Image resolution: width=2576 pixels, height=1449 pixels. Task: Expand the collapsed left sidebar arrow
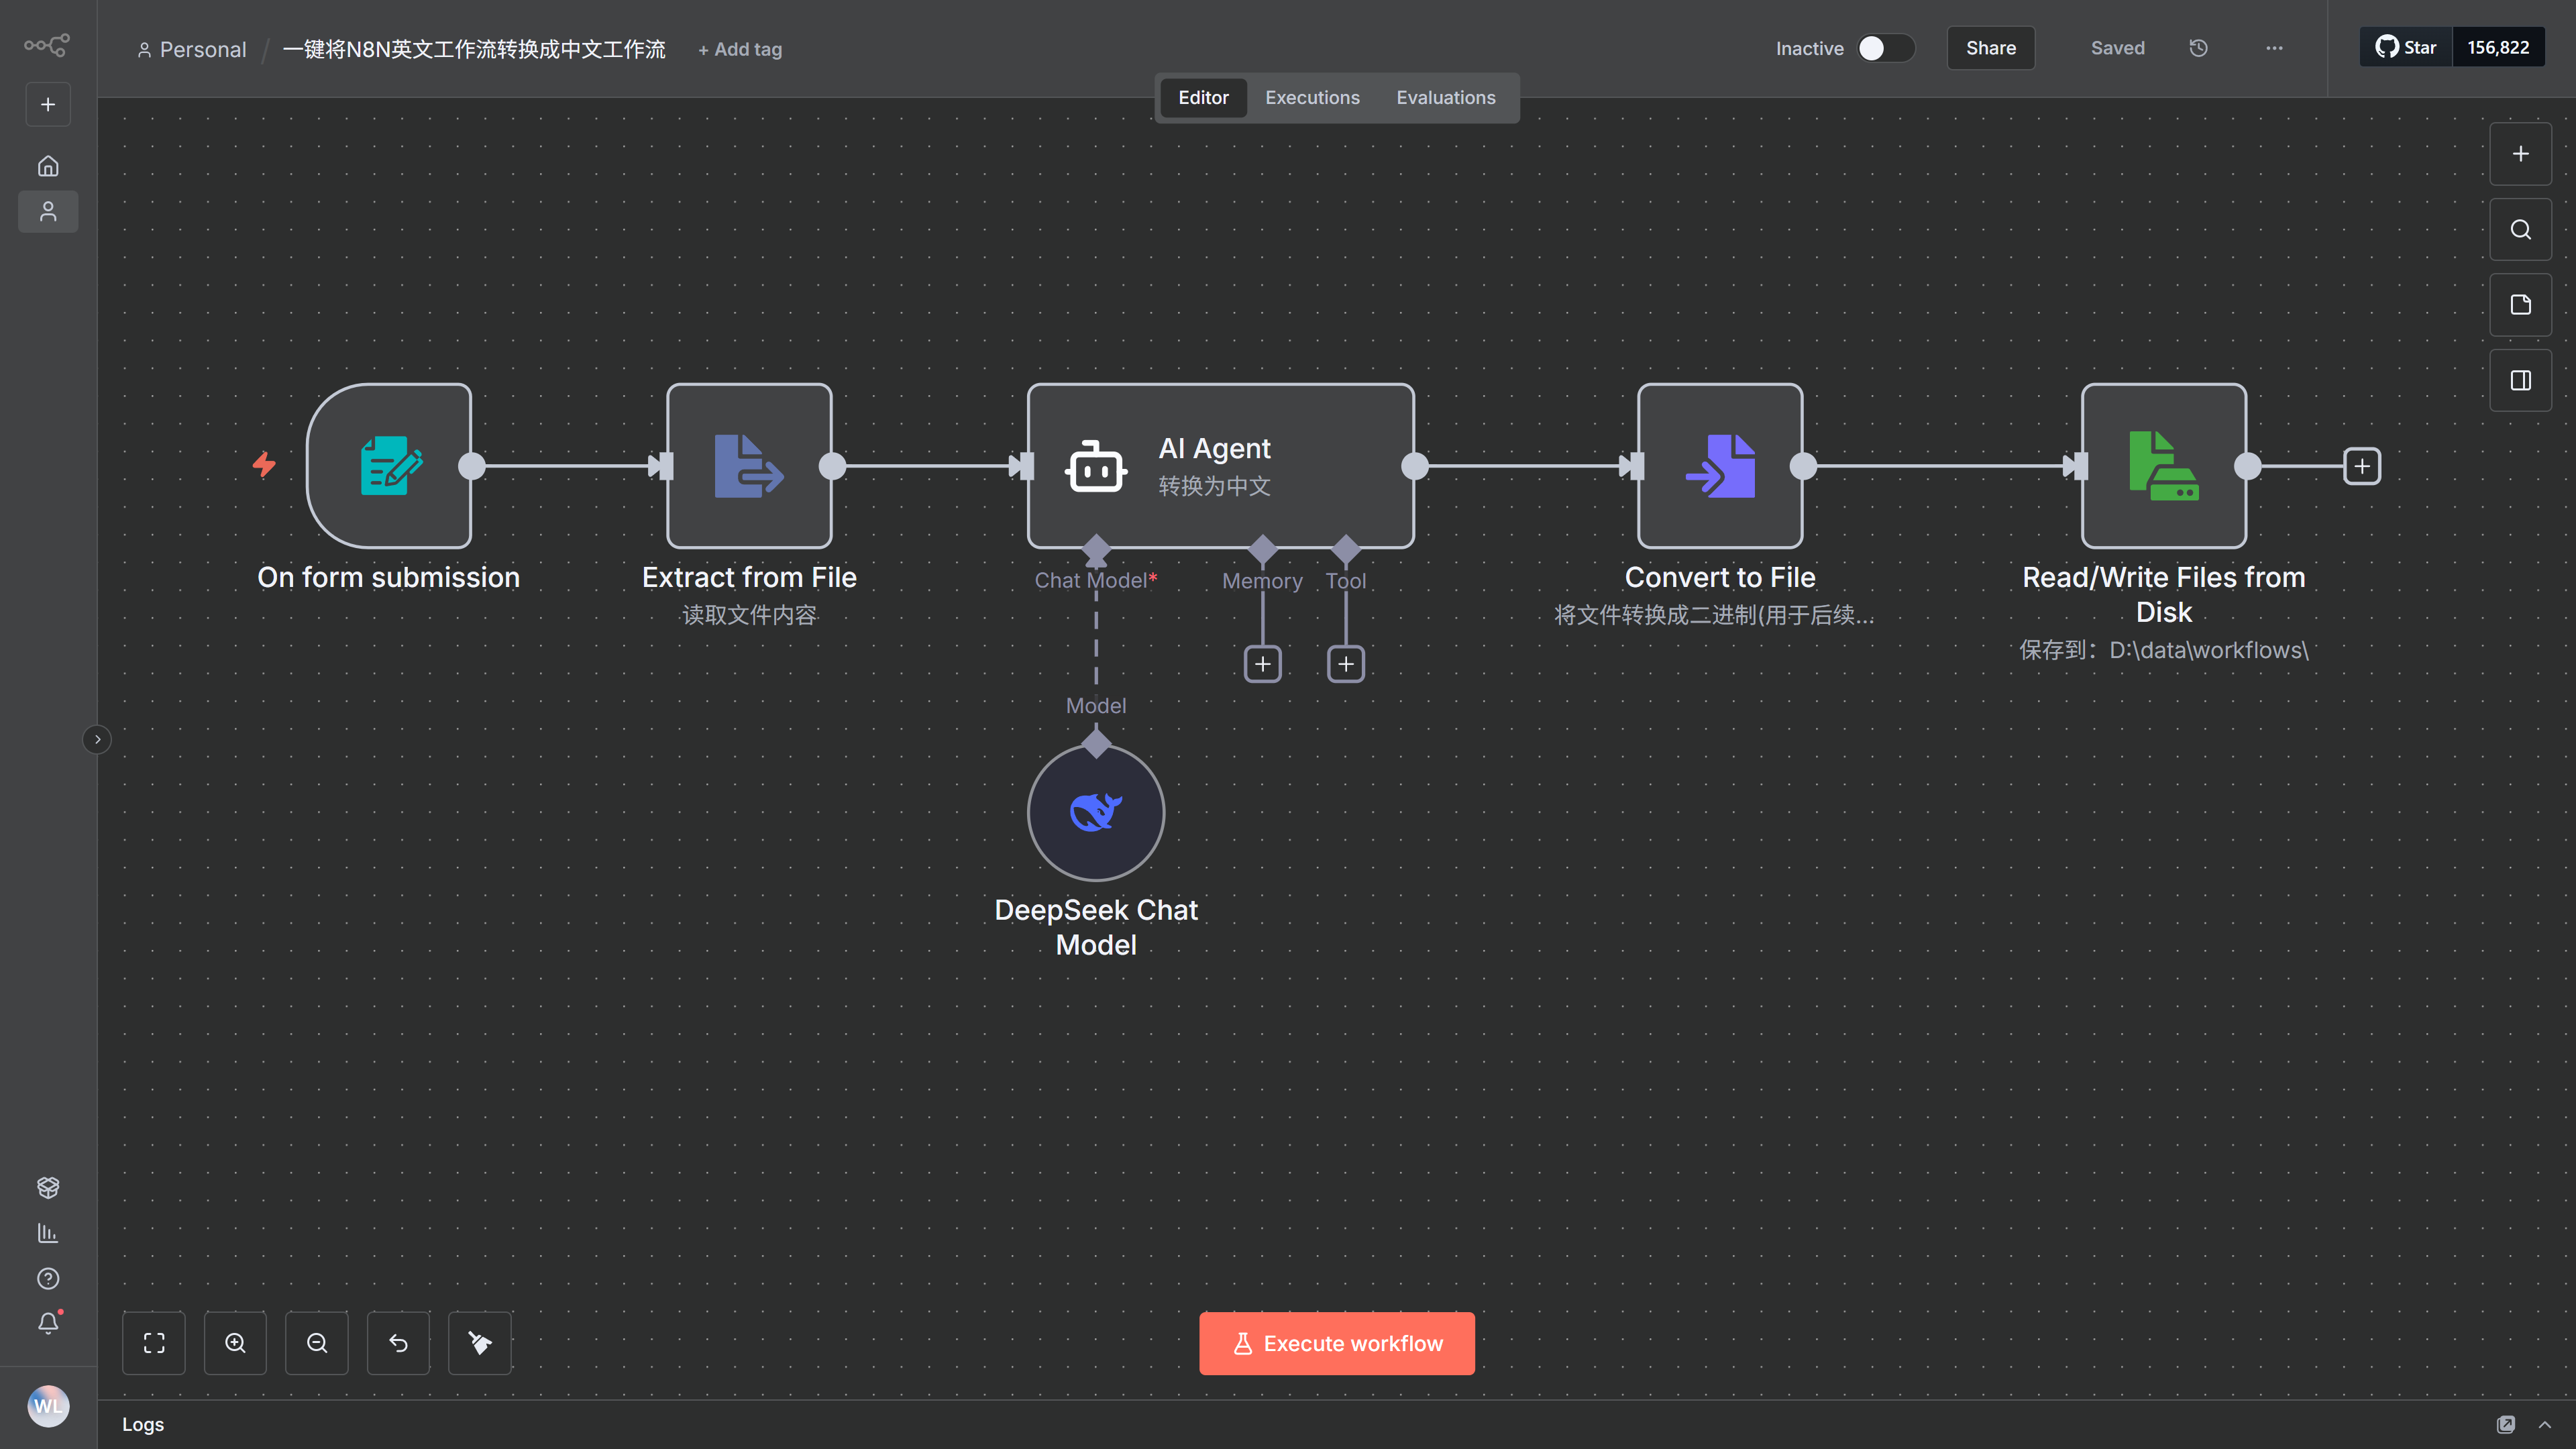pyautogui.click(x=97, y=739)
